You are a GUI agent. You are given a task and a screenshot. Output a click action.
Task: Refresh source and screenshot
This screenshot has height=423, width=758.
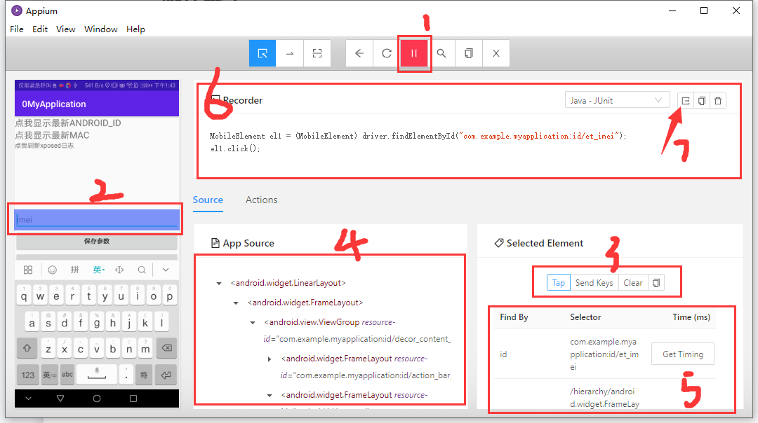tap(387, 53)
